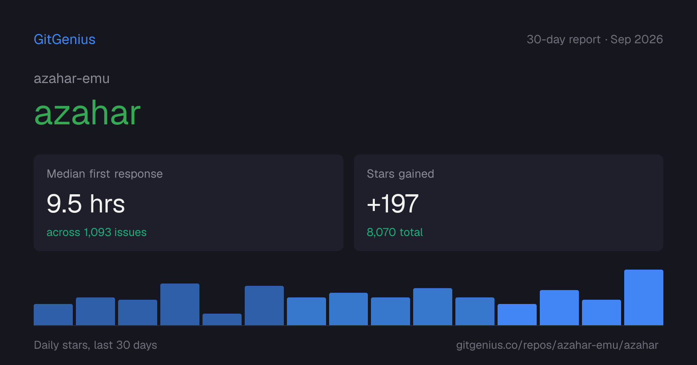This screenshot has height=365, width=697.
Task: Click the second bar from the right
Action: point(601,312)
